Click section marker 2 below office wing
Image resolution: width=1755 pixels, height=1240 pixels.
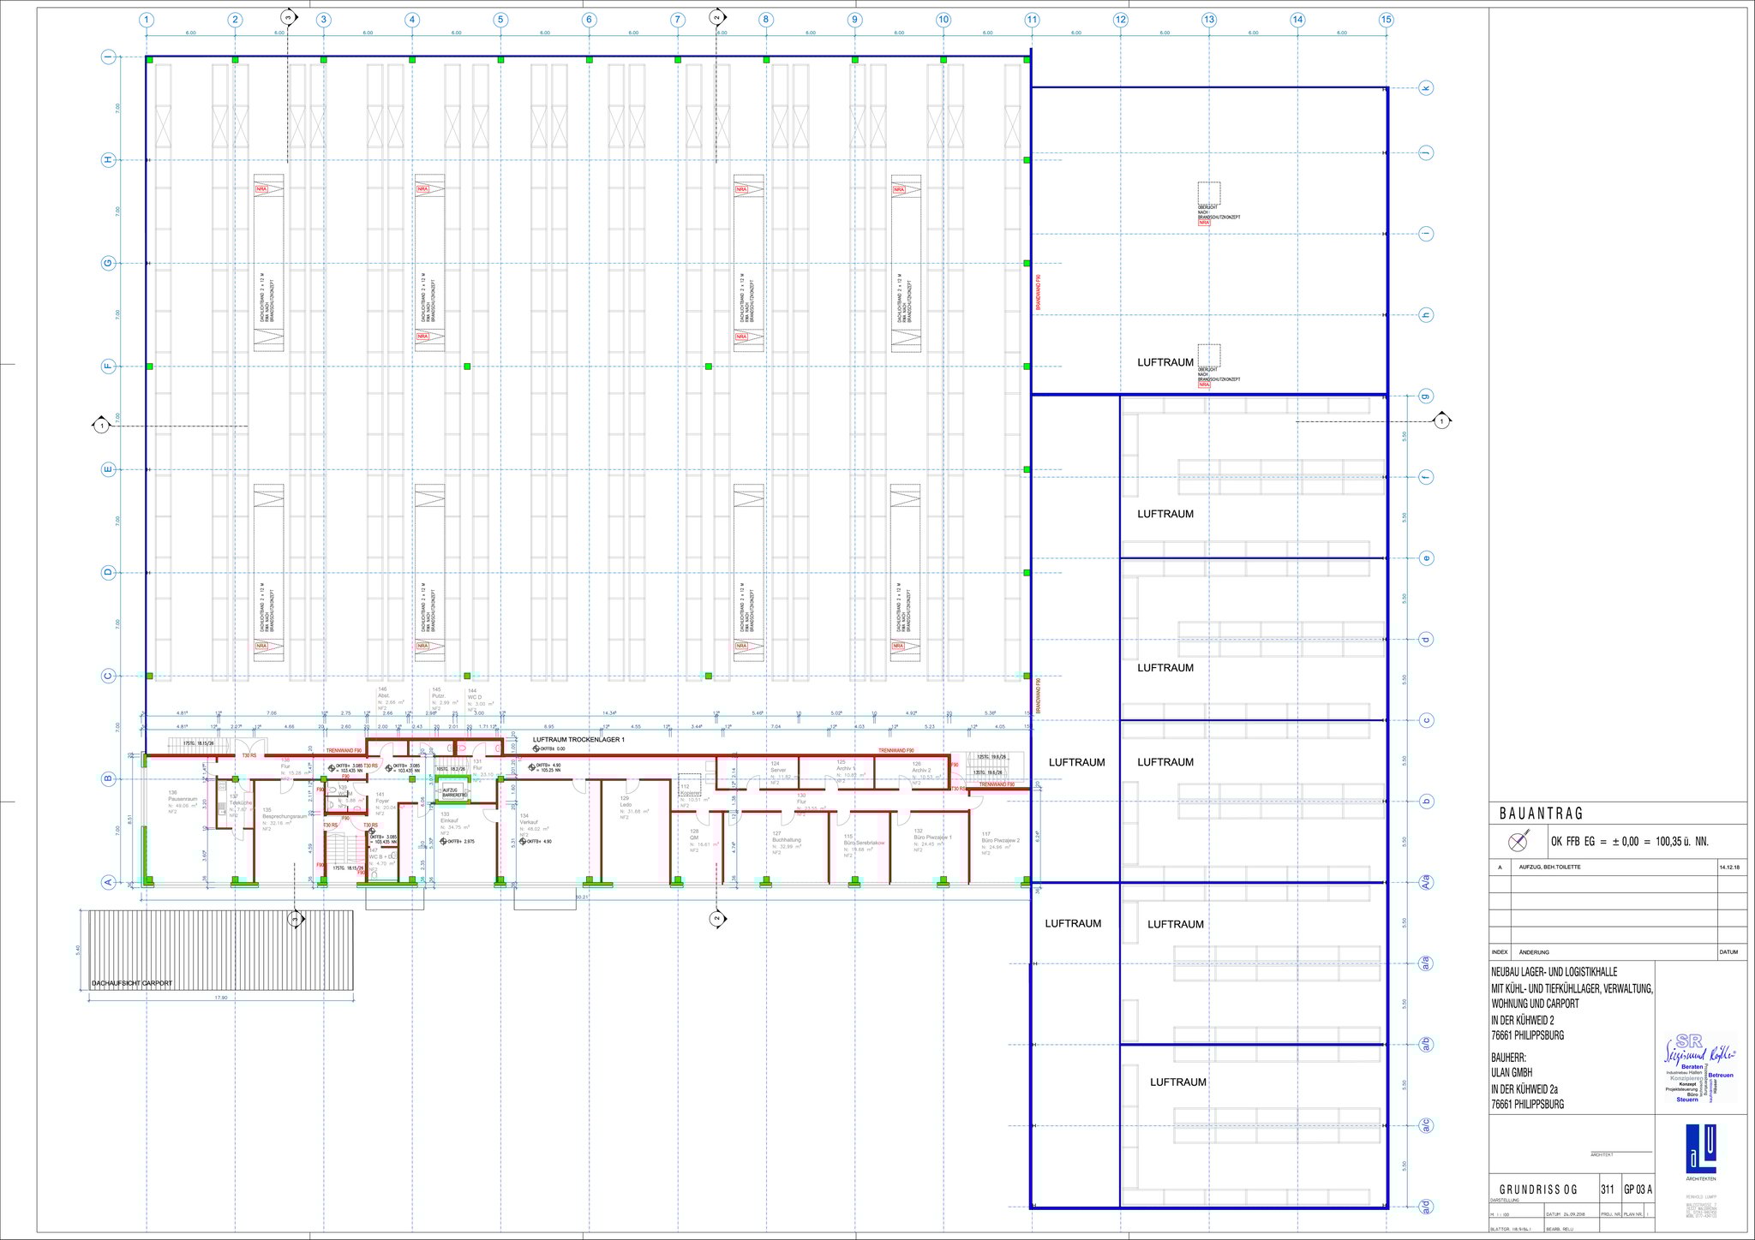pyautogui.click(x=716, y=919)
